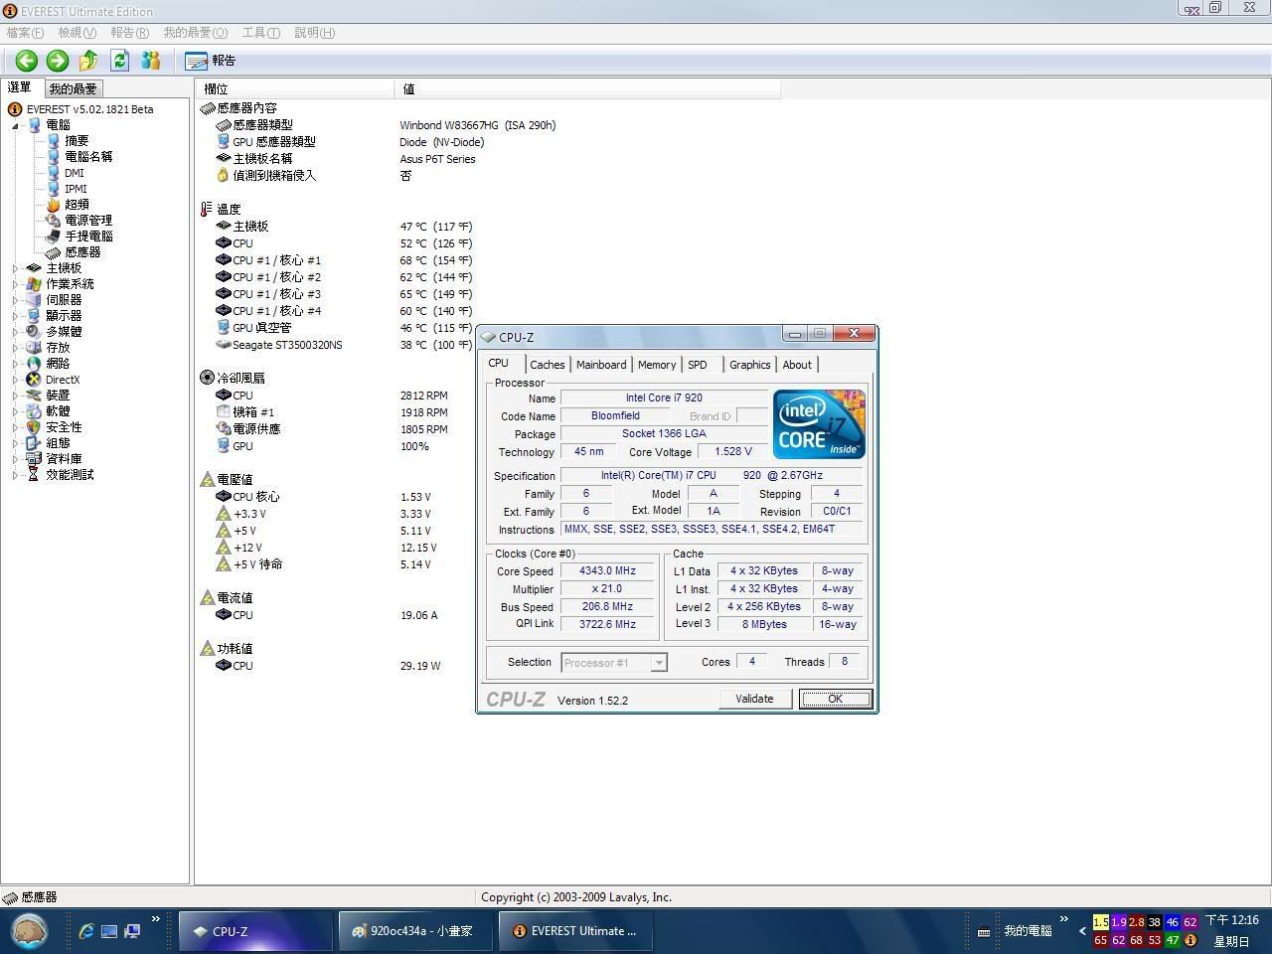
Task: Go back with the green left arrow
Action: [x=27, y=61]
